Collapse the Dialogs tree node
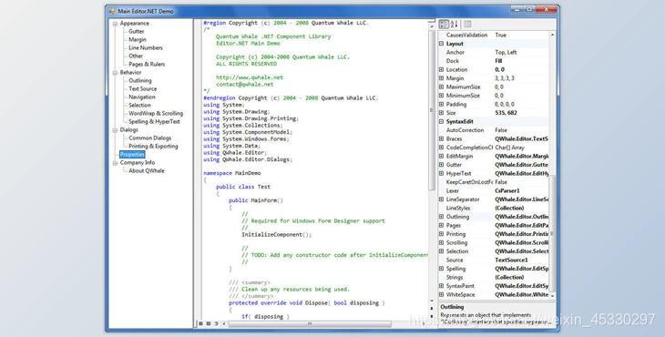This screenshot has width=665, height=337. pyautogui.click(x=115, y=130)
